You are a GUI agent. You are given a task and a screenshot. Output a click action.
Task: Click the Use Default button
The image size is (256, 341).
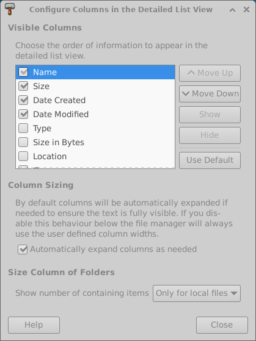coord(210,160)
